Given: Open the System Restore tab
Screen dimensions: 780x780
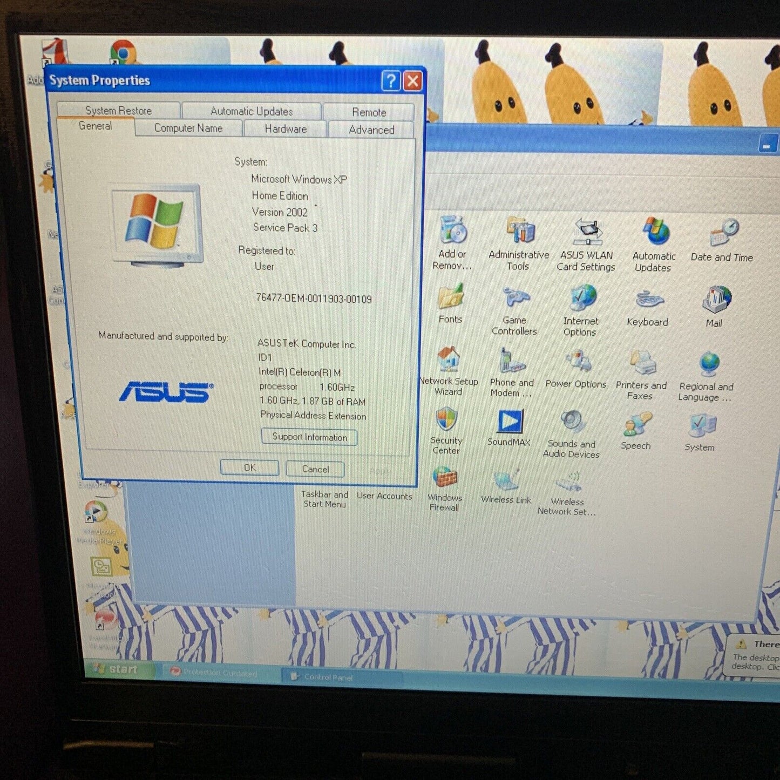Looking at the screenshot, I should (118, 110).
